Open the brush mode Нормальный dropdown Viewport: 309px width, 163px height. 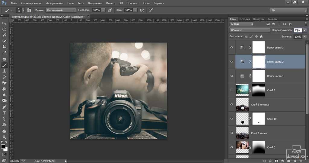click(61, 10)
